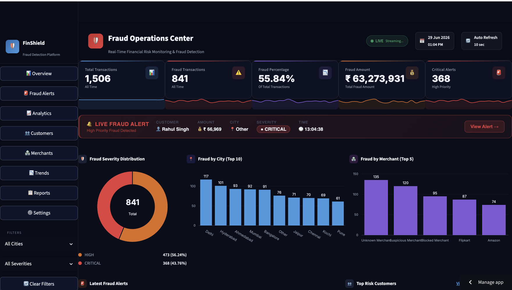Click the FinShield shield logo icon

pyautogui.click(x=13, y=47)
